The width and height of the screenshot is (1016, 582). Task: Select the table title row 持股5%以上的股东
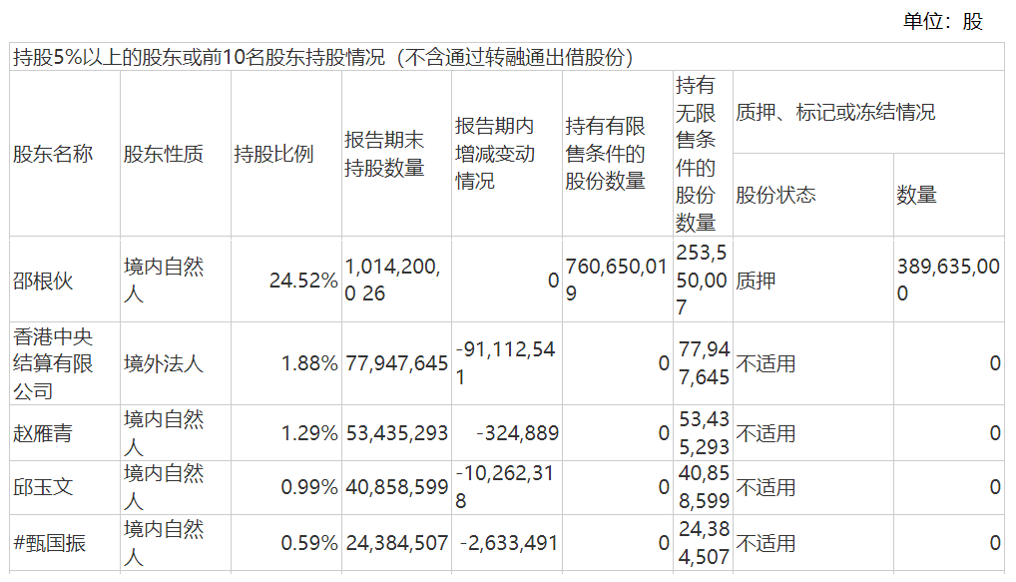pyautogui.click(x=324, y=57)
